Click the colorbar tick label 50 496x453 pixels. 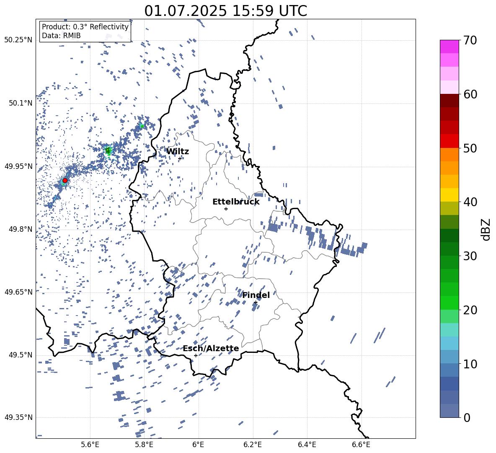[x=470, y=148]
